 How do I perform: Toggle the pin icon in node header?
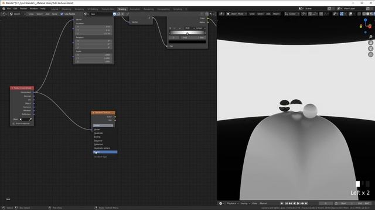tap(128, 14)
